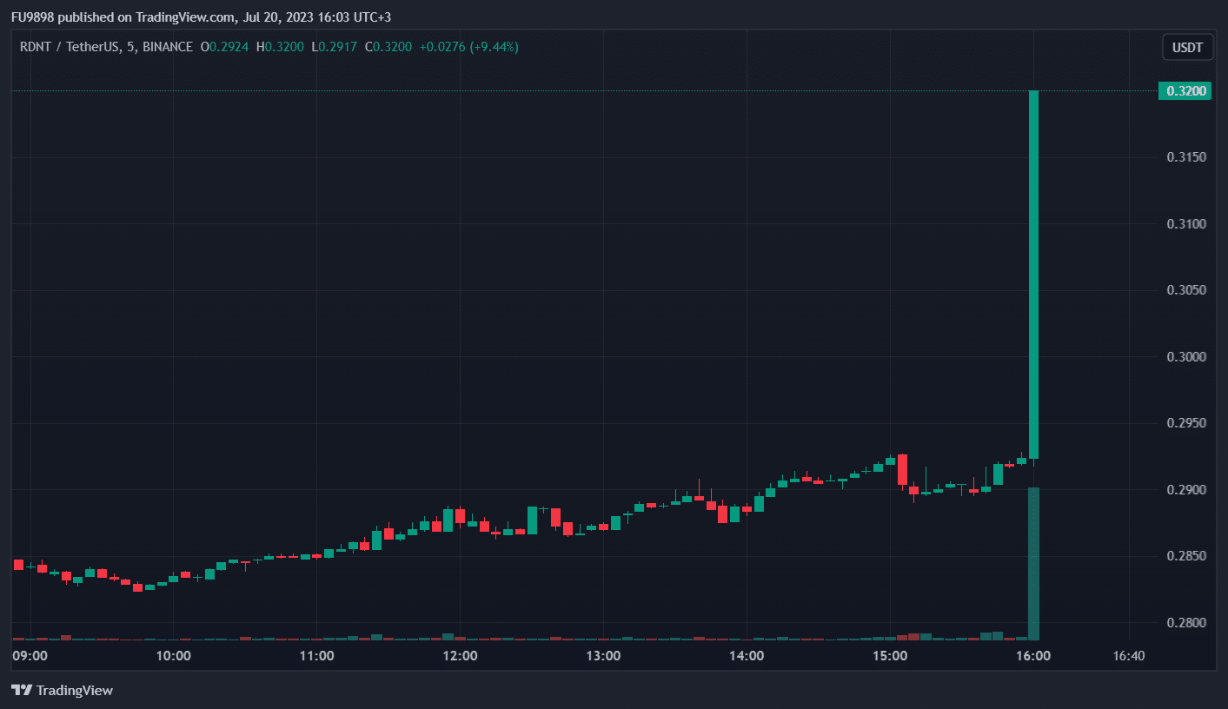Click the 0.3000 price axis label
The width and height of the screenshot is (1228, 709).
pos(1186,357)
